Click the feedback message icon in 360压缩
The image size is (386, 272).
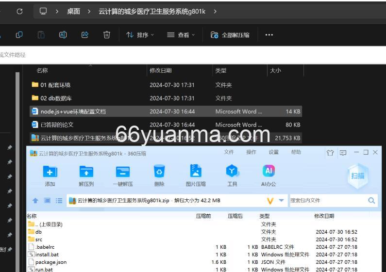tap(343, 153)
